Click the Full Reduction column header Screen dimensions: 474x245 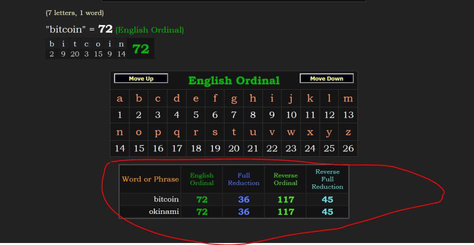(x=244, y=179)
